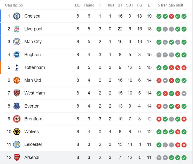193x164 pixels.
Task: Click the 'Câu lạc bộ' column header
Action: click(x=14, y=5)
